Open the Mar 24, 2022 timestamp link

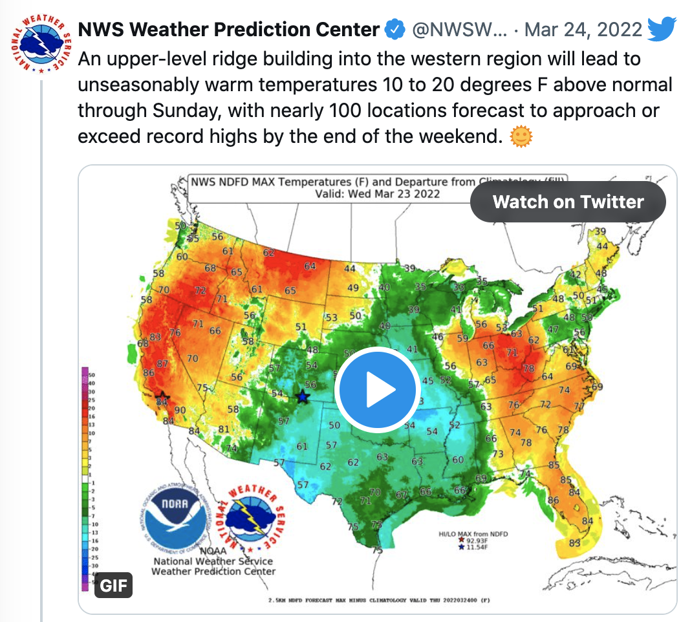click(583, 30)
